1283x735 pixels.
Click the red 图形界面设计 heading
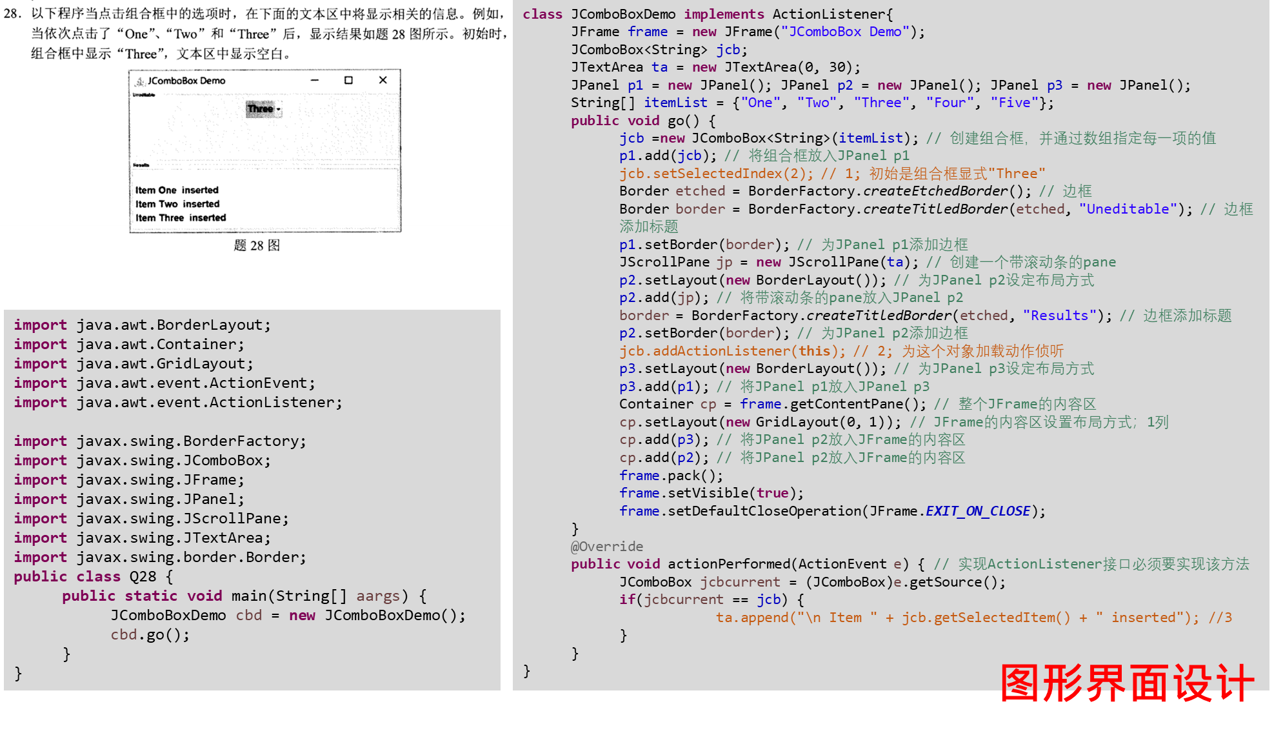click(x=1126, y=683)
